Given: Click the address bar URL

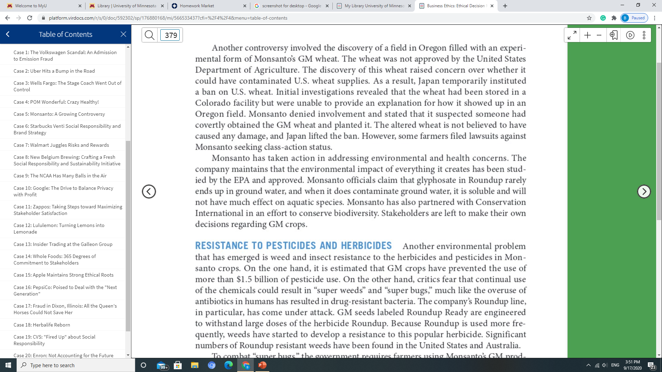Looking at the screenshot, I should [168, 18].
